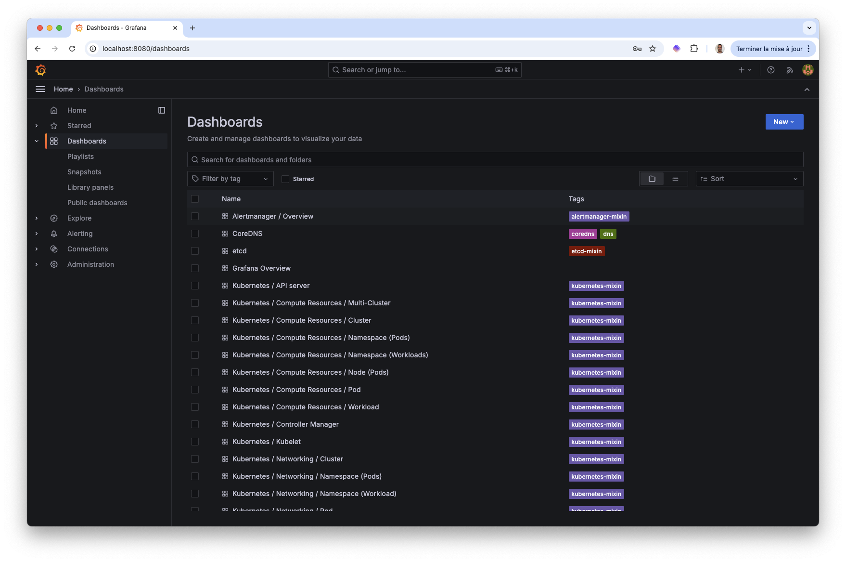
Task: Open the Sort dropdown
Action: pyautogui.click(x=749, y=178)
